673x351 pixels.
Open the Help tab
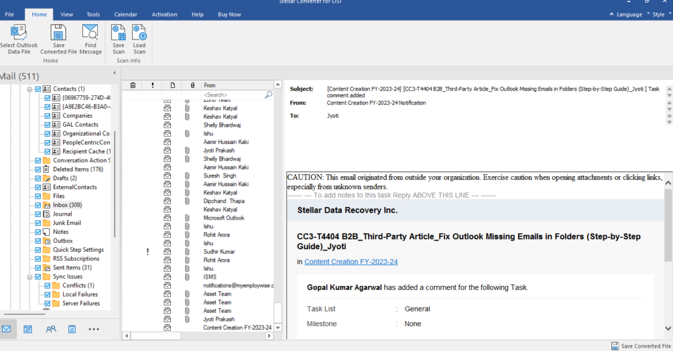point(197,14)
